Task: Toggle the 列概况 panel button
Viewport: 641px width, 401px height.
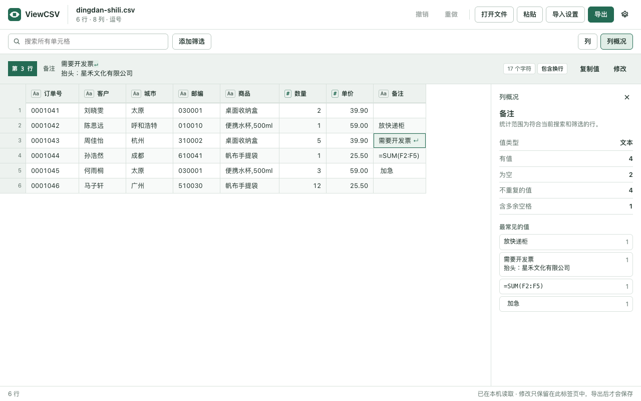Action: tap(616, 42)
